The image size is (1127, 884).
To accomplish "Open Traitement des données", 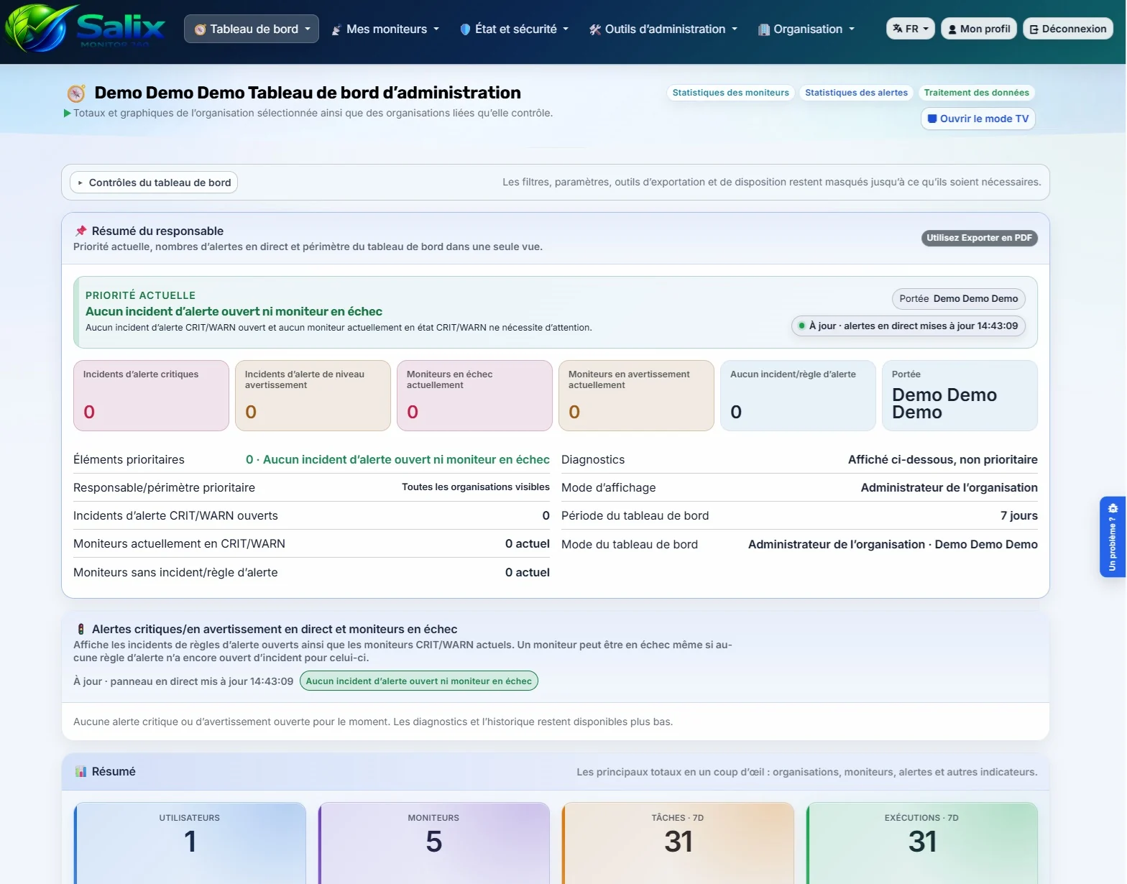I will pyautogui.click(x=976, y=93).
